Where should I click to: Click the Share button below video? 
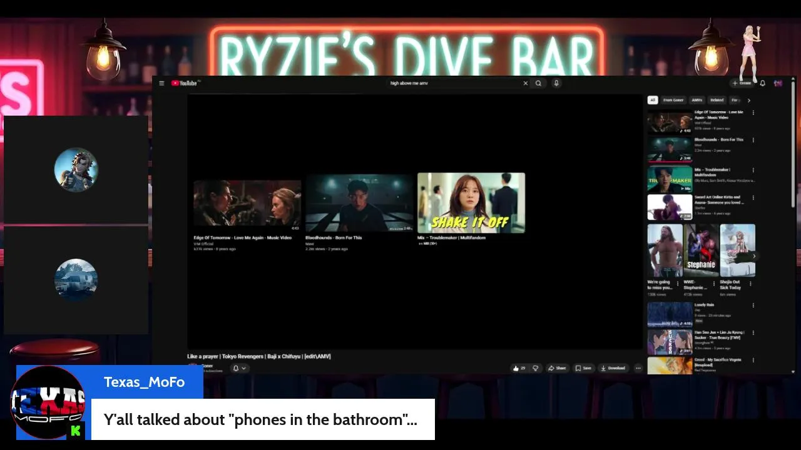coord(557,368)
